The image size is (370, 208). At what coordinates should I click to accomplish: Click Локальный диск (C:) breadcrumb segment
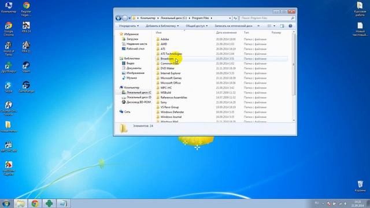173,18
